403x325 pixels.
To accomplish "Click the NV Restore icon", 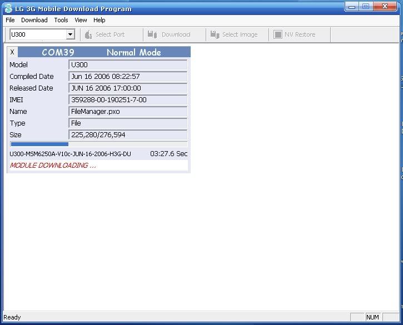I will pyautogui.click(x=277, y=34).
